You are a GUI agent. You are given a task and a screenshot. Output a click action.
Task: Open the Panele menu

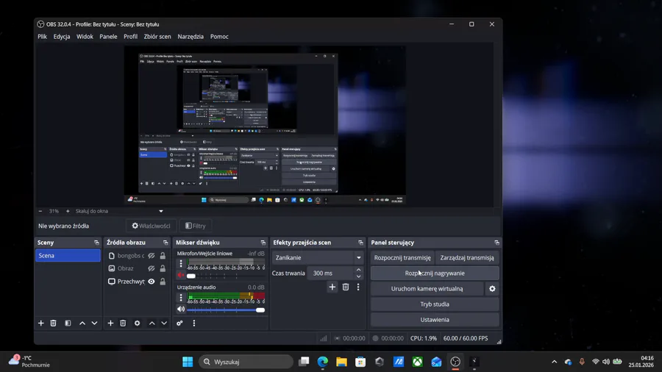(109, 37)
